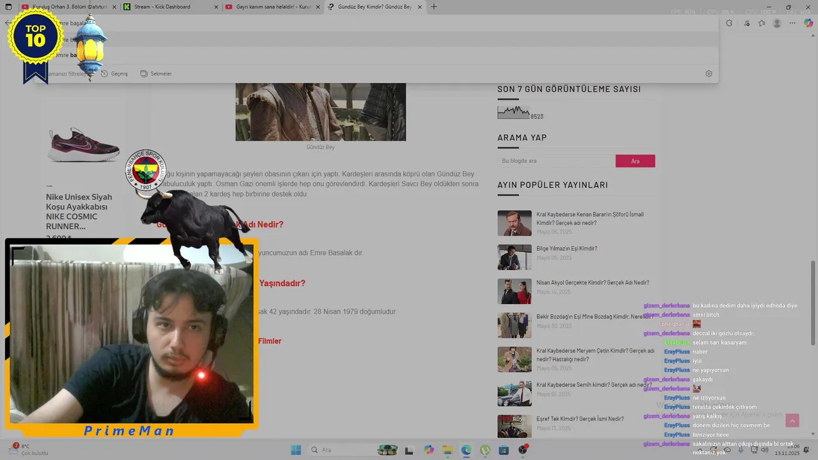Click the pink Ara search button
Screen dimensions: 818x460
coord(635,161)
